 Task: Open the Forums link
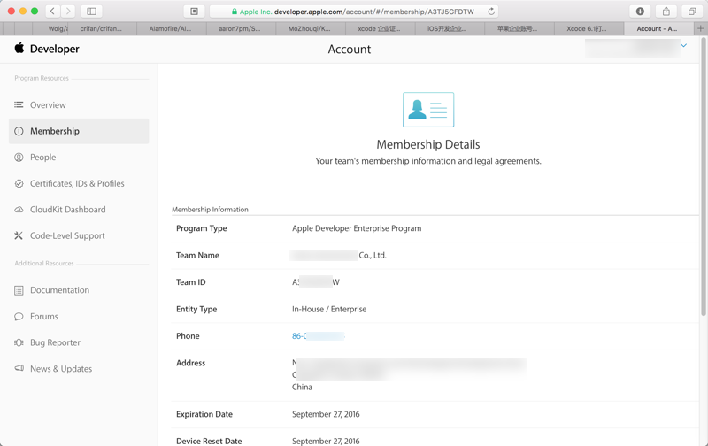(43, 317)
